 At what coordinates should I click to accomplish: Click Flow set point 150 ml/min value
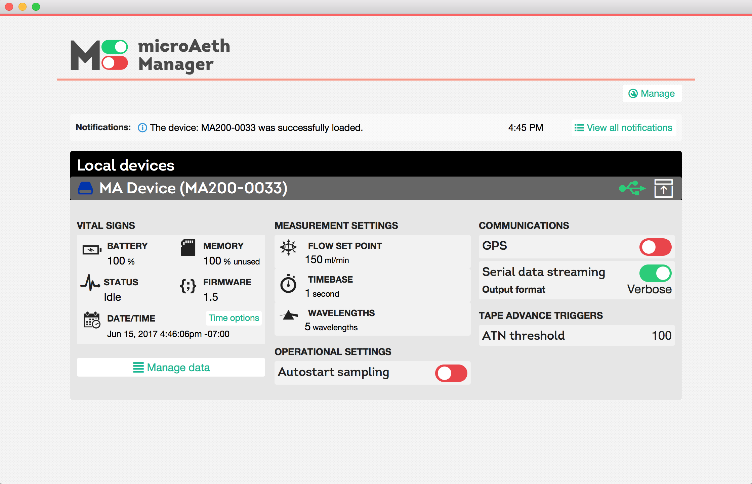click(327, 260)
